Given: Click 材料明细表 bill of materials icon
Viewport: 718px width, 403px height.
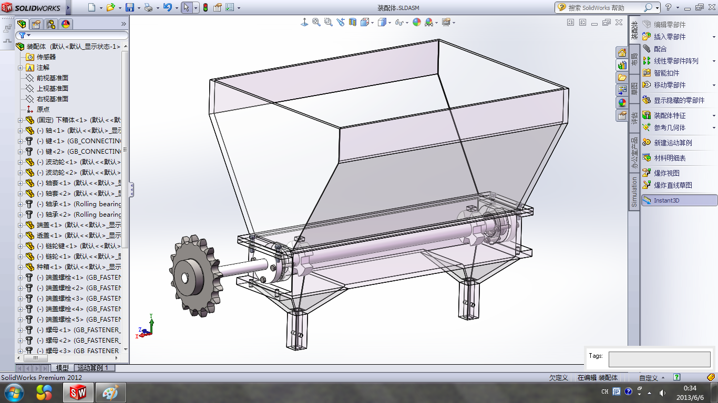Looking at the screenshot, I should (647, 158).
